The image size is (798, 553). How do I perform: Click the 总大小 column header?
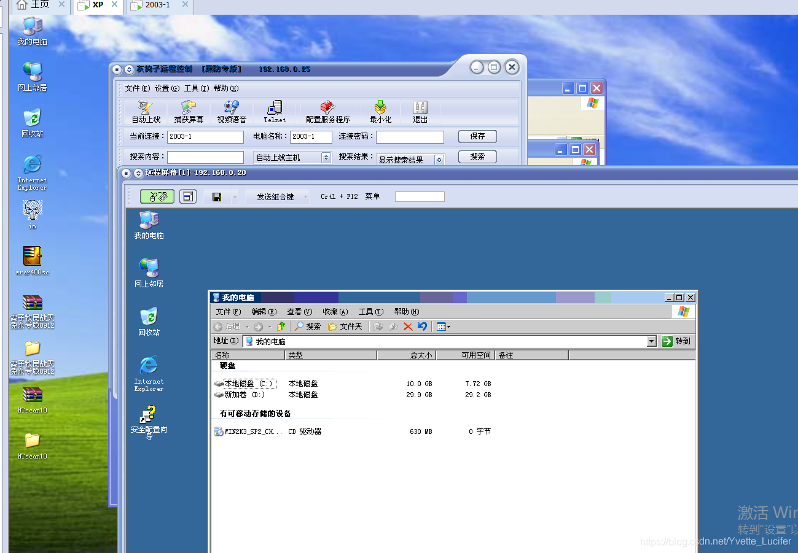(x=405, y=355)
